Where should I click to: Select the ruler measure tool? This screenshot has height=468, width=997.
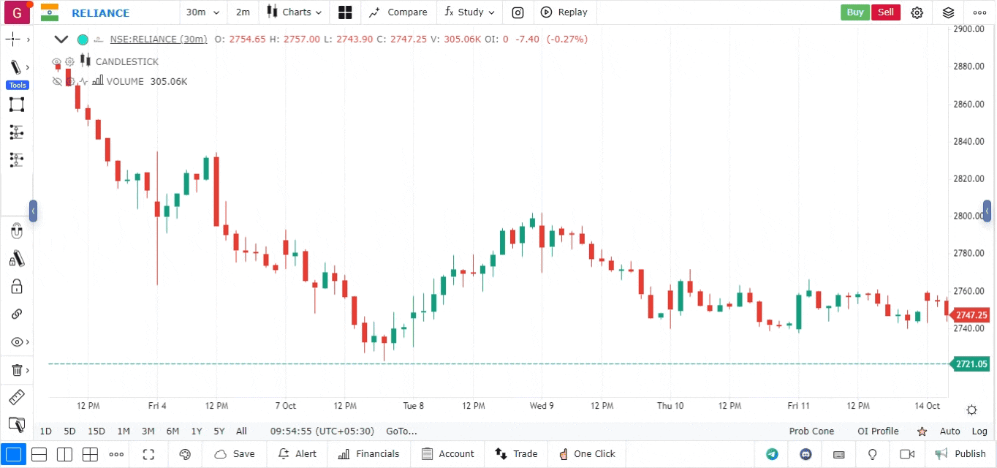point(16,398)
